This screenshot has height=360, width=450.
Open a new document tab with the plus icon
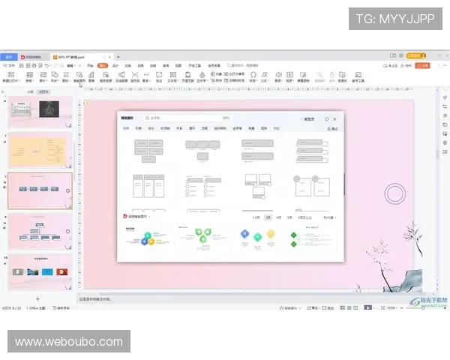pos(118,56)
